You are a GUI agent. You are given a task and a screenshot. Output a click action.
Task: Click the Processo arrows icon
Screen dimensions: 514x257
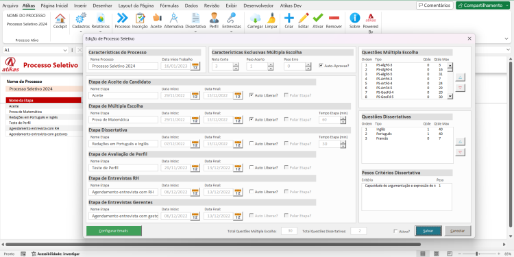[x=122, y=18]
